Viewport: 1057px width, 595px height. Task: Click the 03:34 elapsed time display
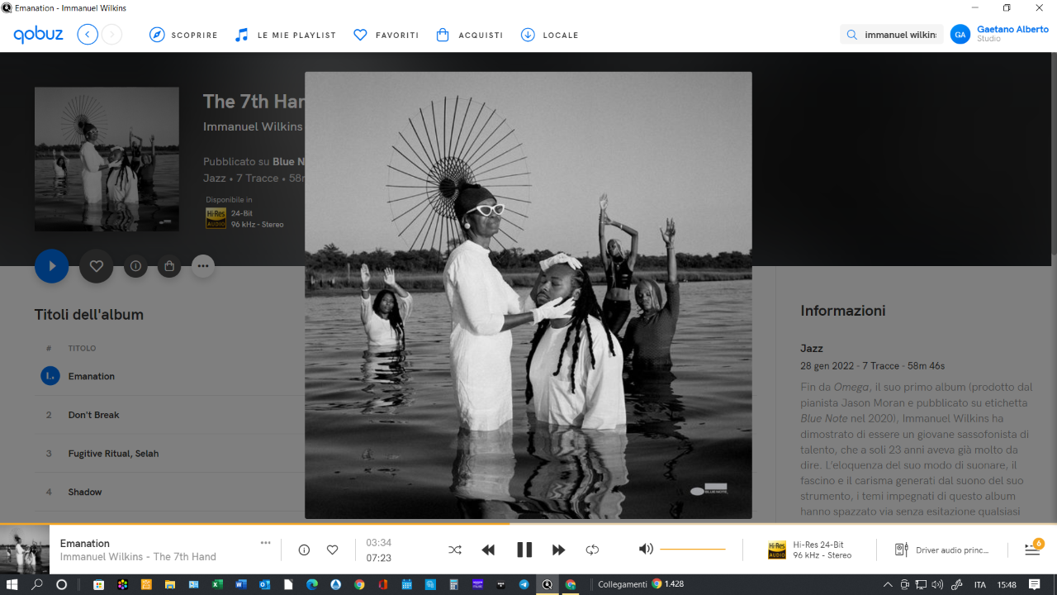(x=378, y=543)
